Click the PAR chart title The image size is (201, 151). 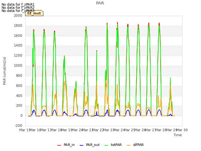tap(100, 3)
